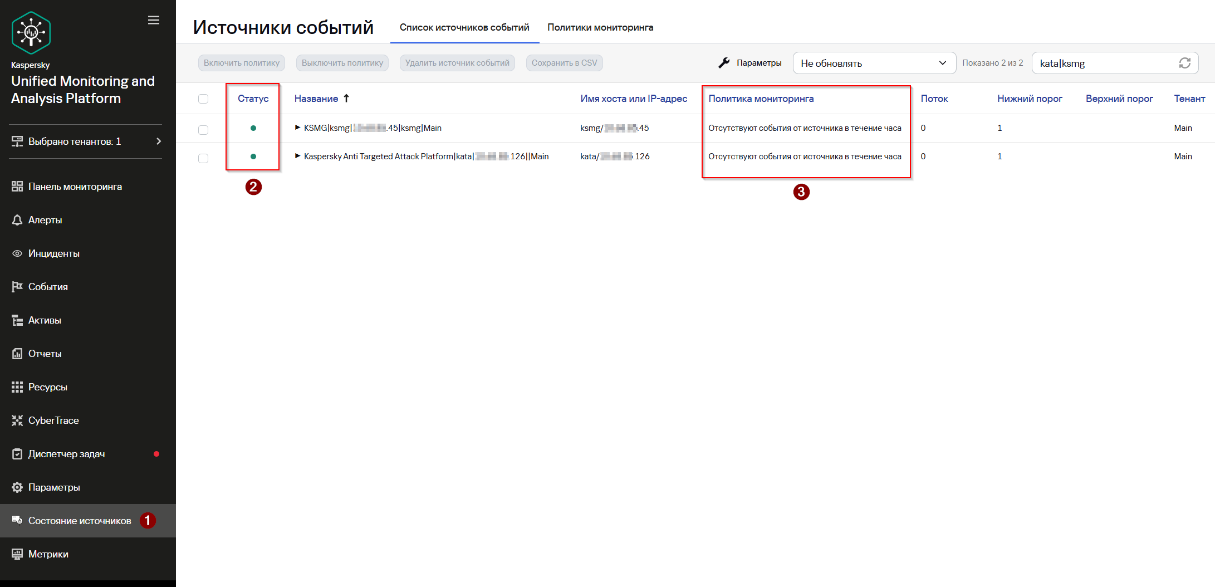
Task: Sort by the Статус column header
Action: [253, 99]
